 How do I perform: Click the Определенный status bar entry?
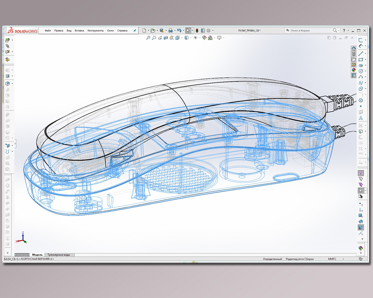(x=272, y=259)
